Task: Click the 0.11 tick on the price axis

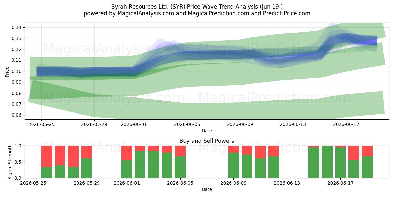Action: (x=17, y=60)
